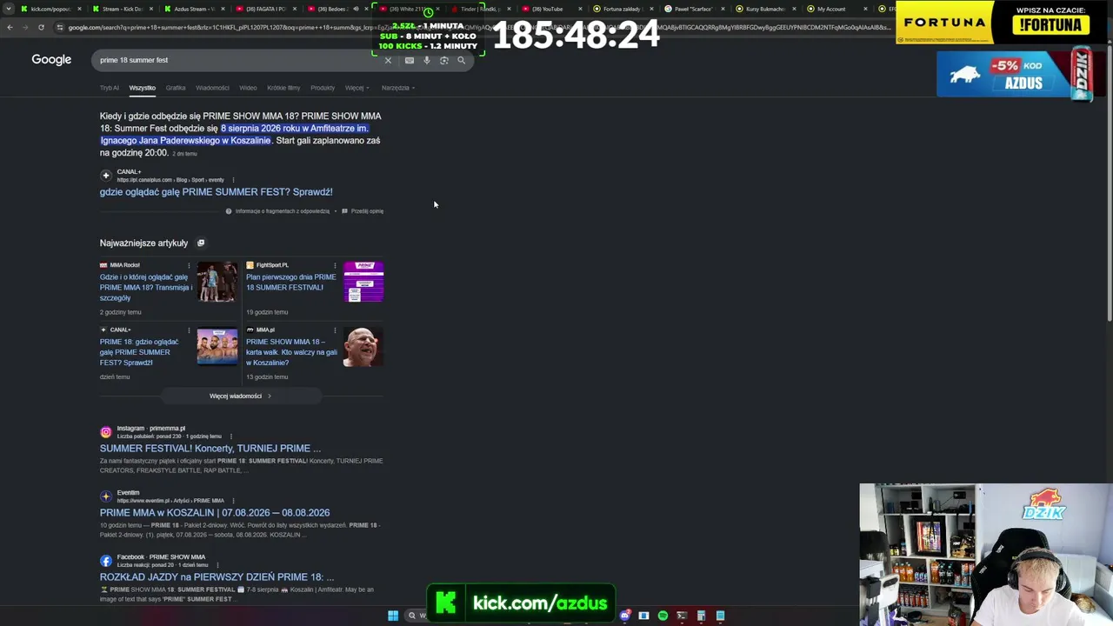Open the terminal from the taskbar
The height and width of the screenshot is (626, 1113).
[682, 616]
